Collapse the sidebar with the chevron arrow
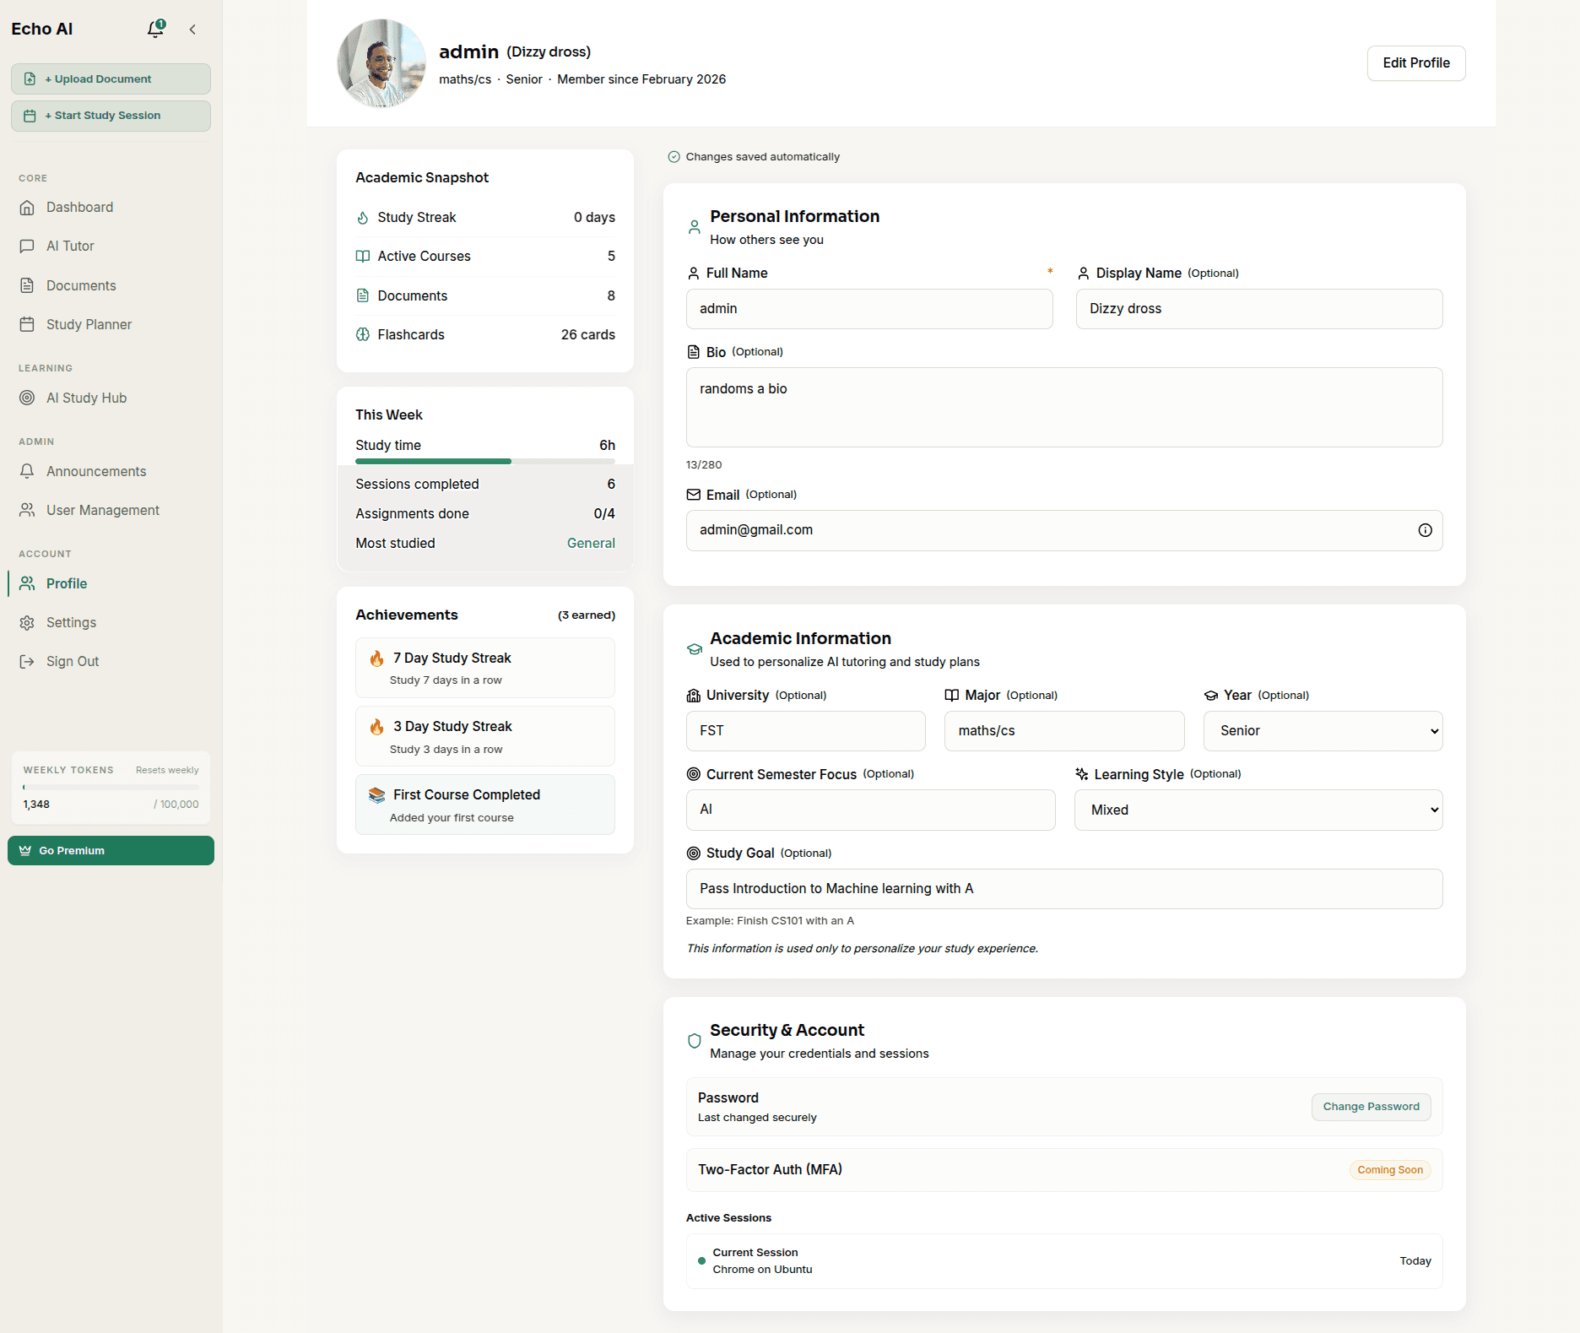1580x1333 pixels. (x=192, y=30)
